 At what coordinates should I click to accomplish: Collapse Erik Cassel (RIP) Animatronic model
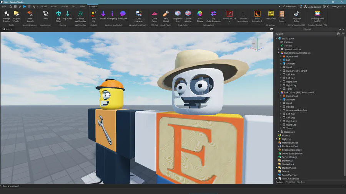[x=279, y=92]
